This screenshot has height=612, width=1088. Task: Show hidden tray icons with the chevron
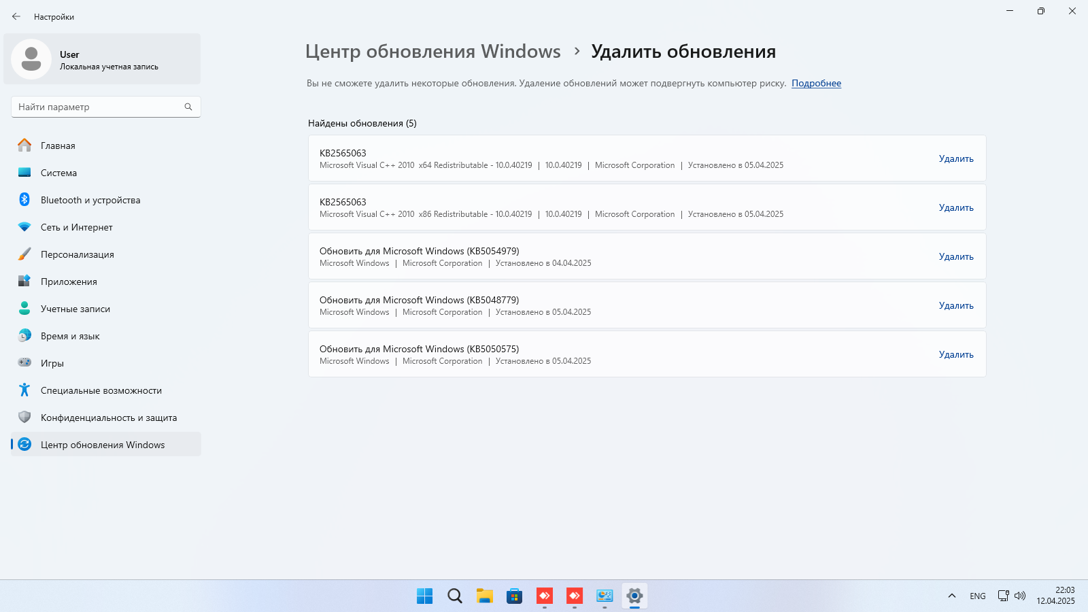952,596
